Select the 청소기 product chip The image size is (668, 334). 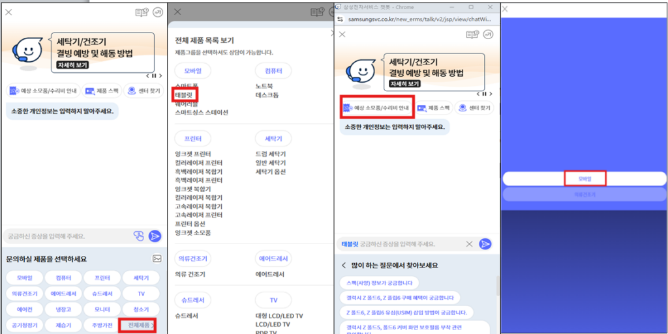(x=141, y=309)
